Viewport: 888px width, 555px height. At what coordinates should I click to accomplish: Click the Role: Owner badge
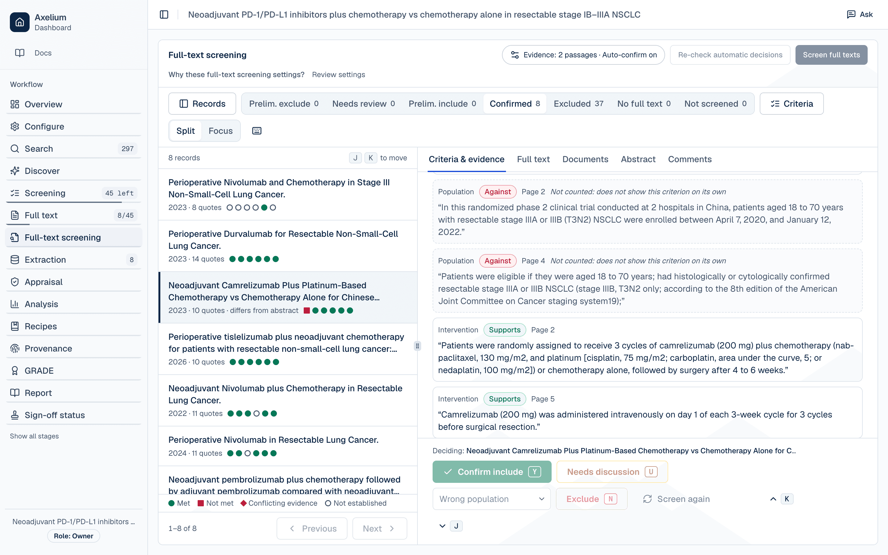tap(73, 536)
